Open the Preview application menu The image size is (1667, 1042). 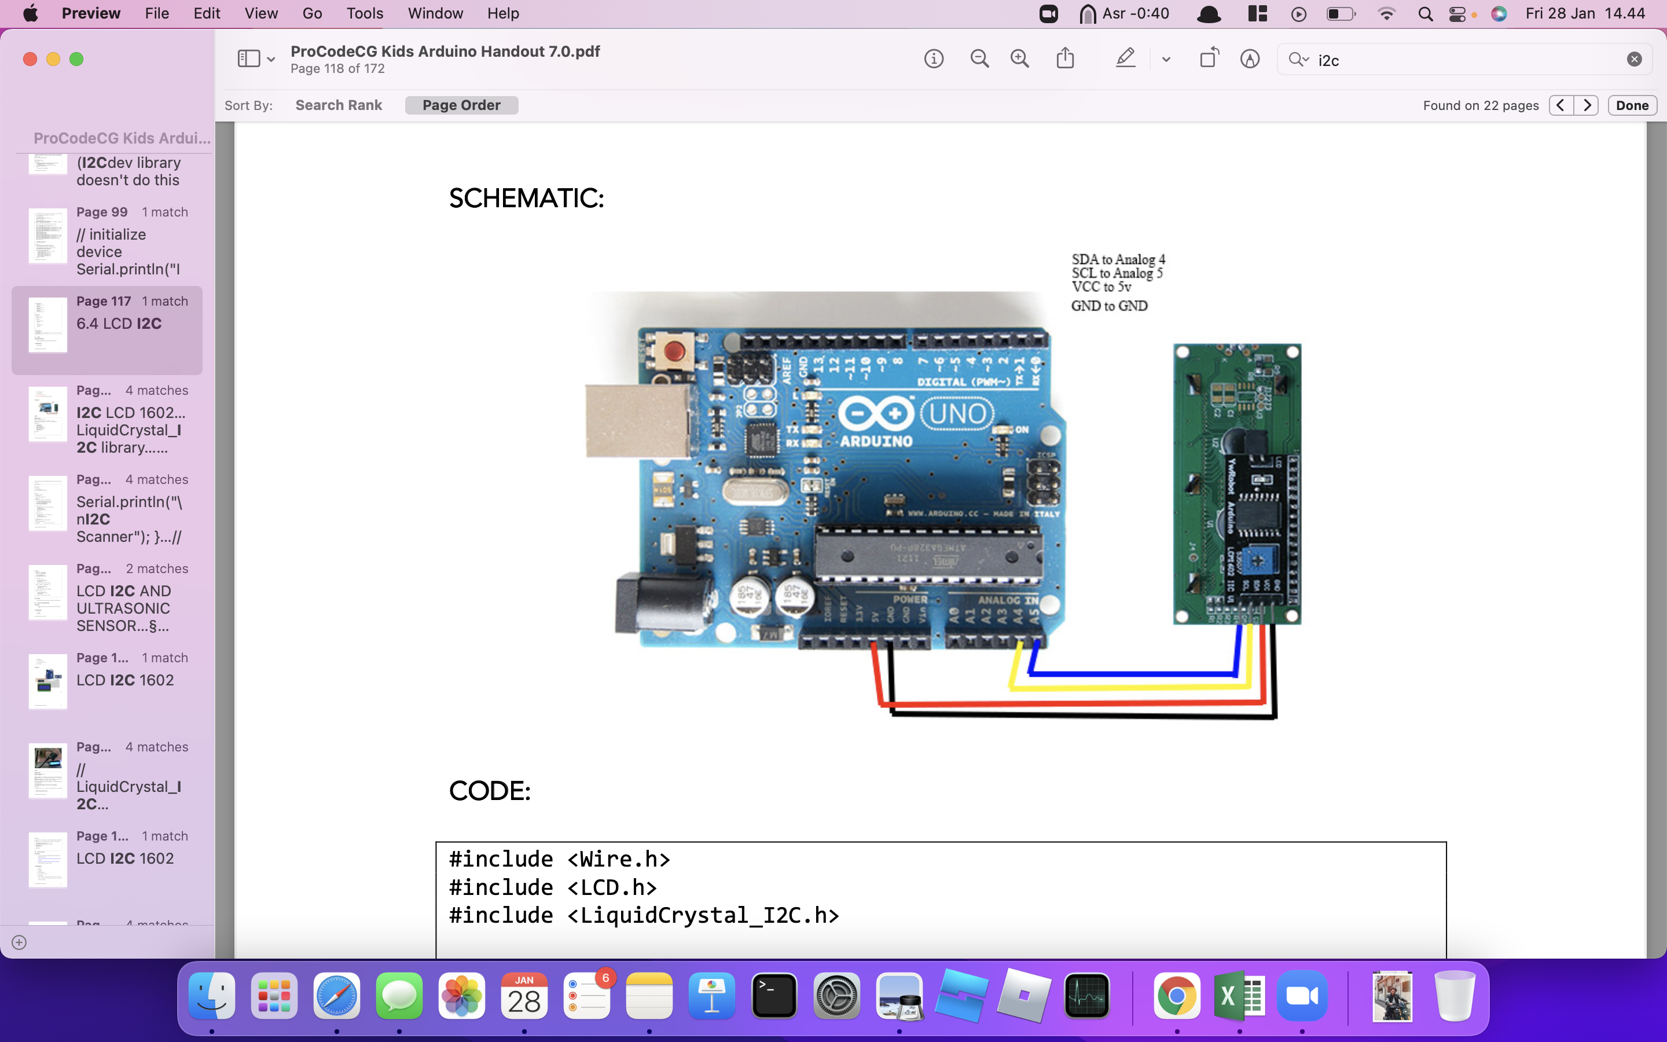click(91, 13)
